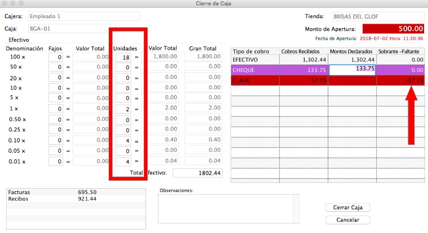The height and width of the screenshot is (233, 428).
Task: Edit the Fajos field for 100 denomination
Action: point(56,57)
